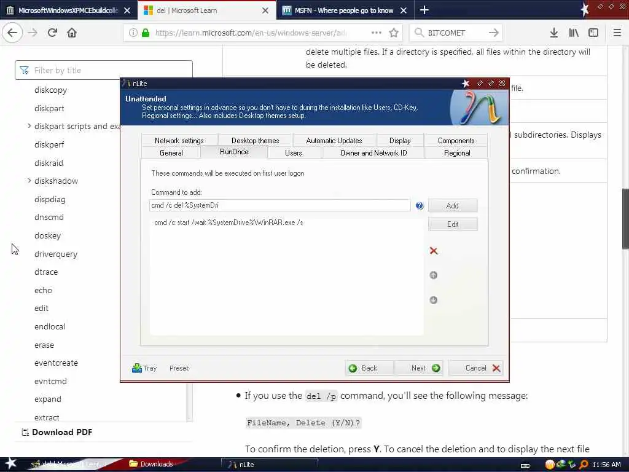Image resolution: width=629 pixels, height=472 pixels.
Task: Open the Desktop themes tab
Action: tap(255, 141)
